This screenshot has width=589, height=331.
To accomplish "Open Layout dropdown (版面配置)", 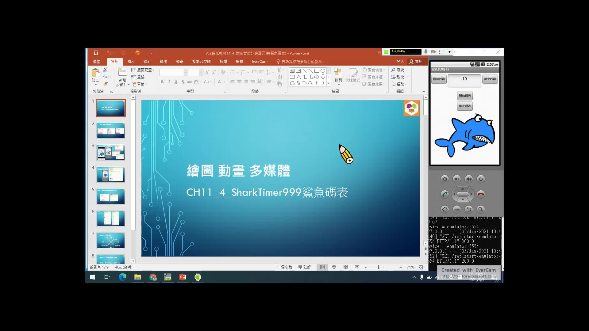I will 143,70.
